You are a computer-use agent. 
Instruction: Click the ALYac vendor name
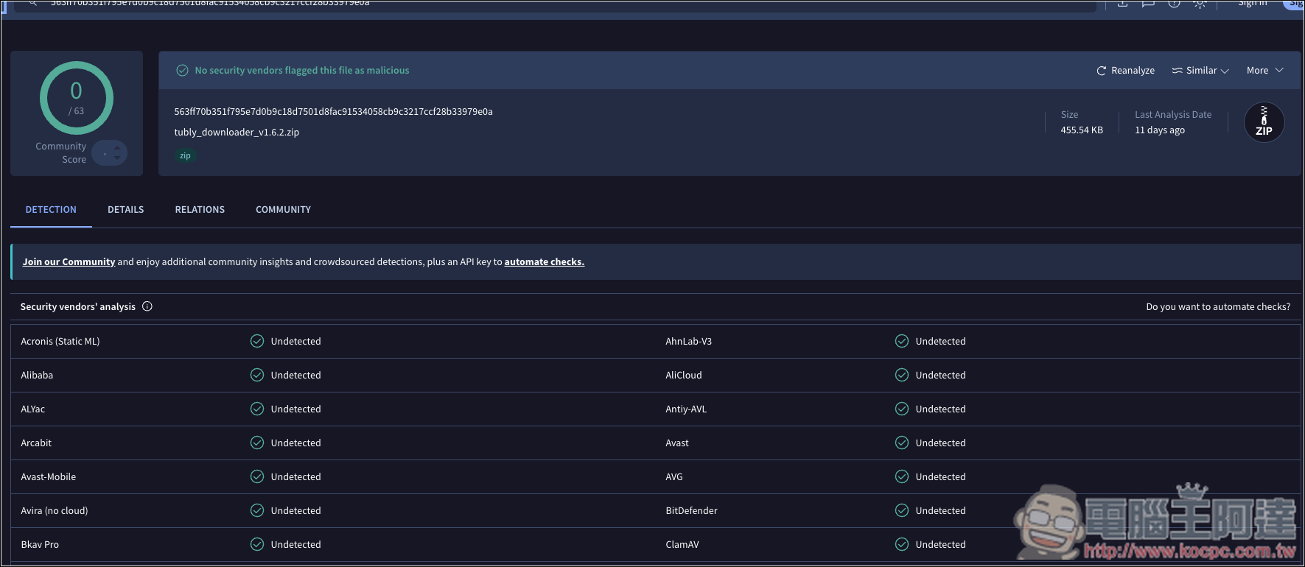tap(33, 409)
